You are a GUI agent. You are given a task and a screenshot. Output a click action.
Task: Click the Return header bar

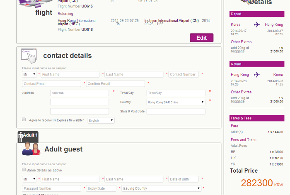point(257,64)
